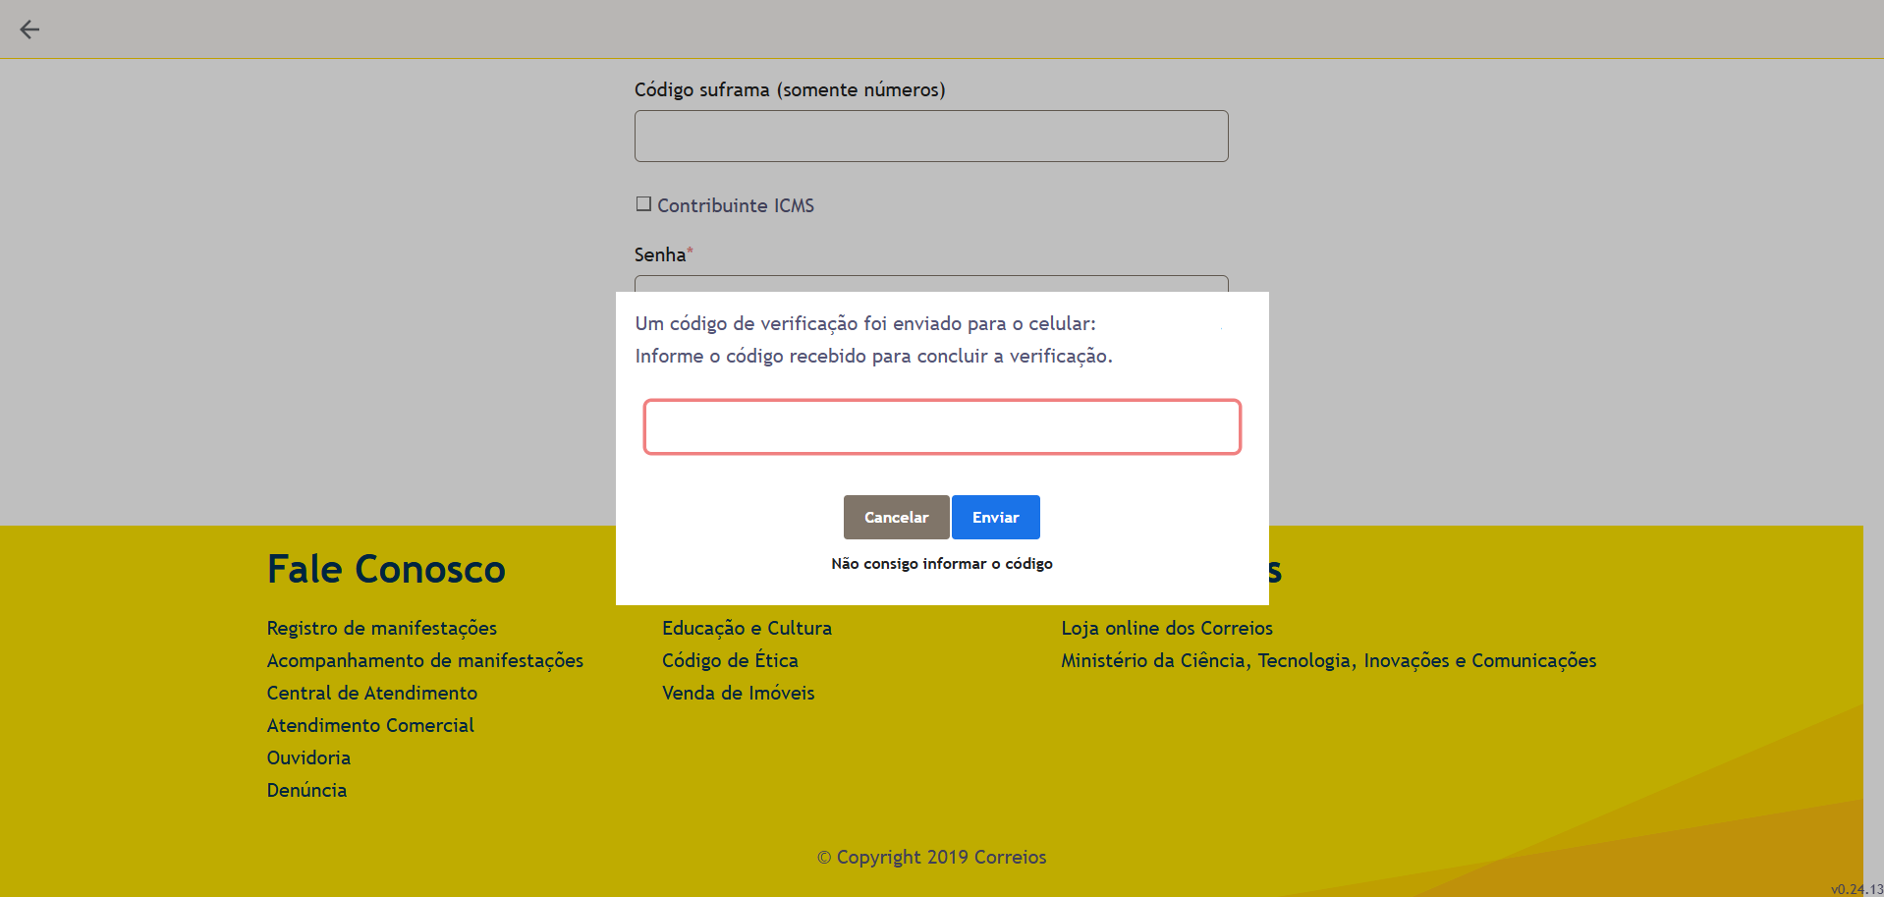Open Código de Ética link

pos(730,660)
